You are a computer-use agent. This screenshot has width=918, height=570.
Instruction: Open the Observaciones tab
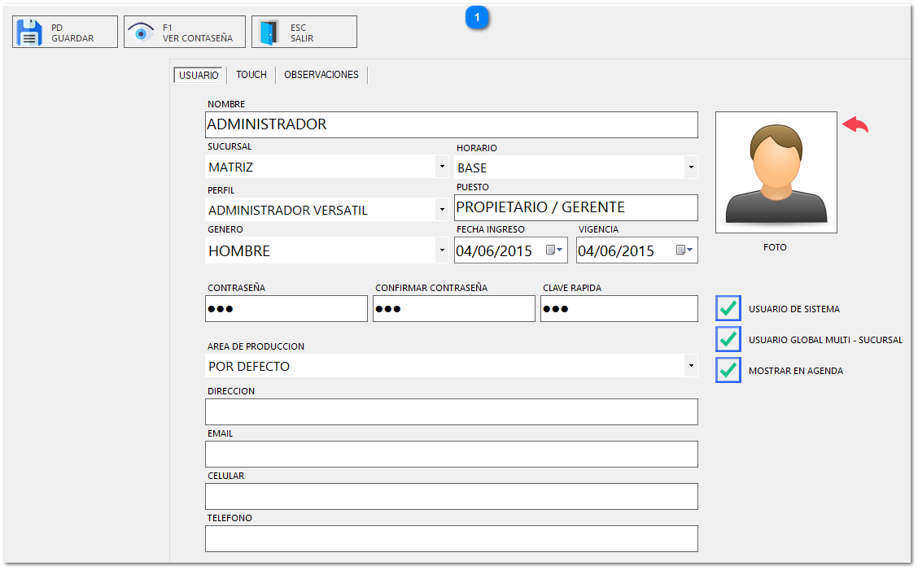(x=321, y=74)
